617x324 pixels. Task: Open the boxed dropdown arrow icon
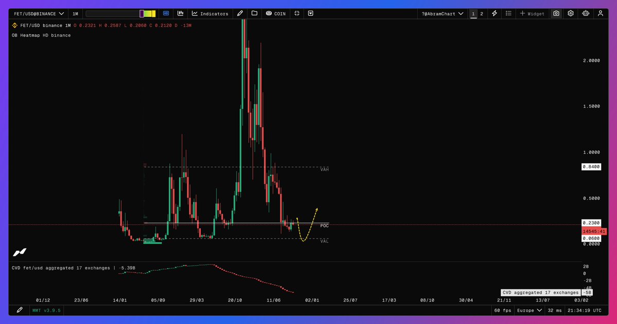[310, 13]
